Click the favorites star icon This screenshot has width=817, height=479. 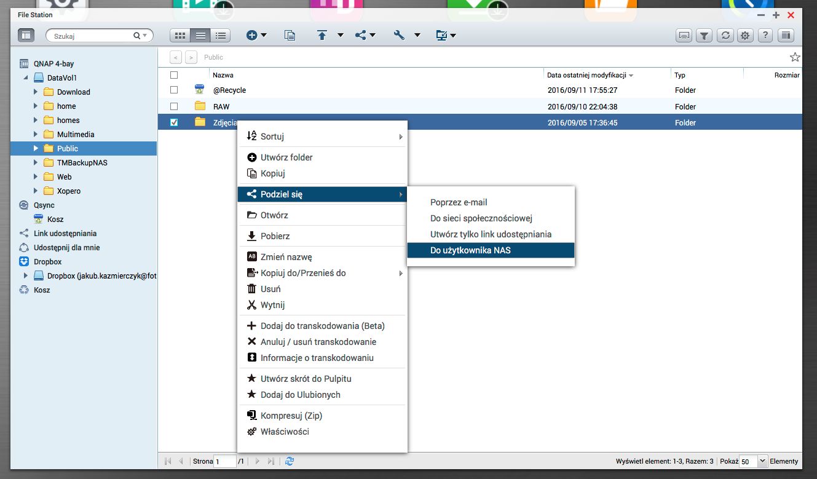(x=795, y=57)
